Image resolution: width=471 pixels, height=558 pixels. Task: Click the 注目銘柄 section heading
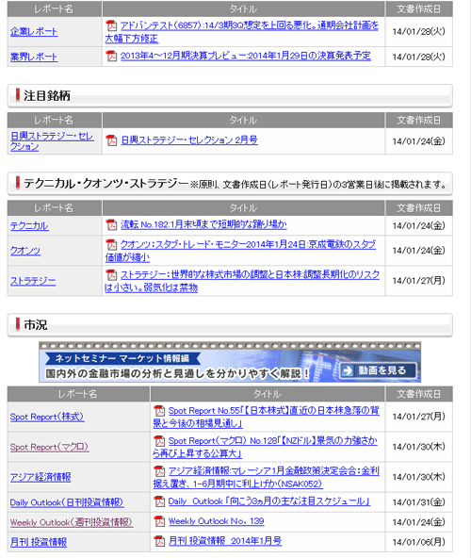pyautogui.click(x=46, y=96)
